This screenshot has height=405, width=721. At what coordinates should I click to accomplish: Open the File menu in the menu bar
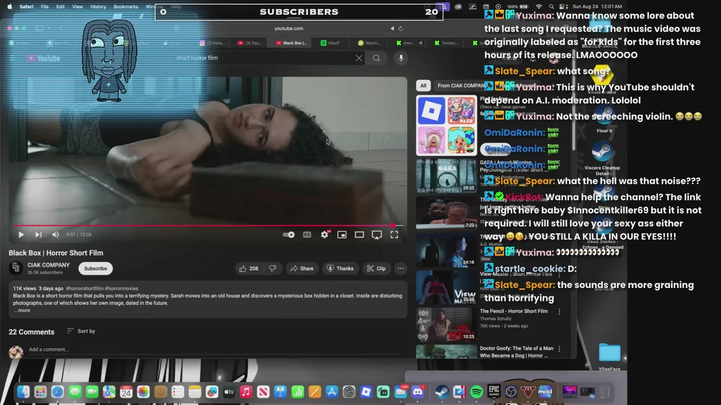[44, 7]
